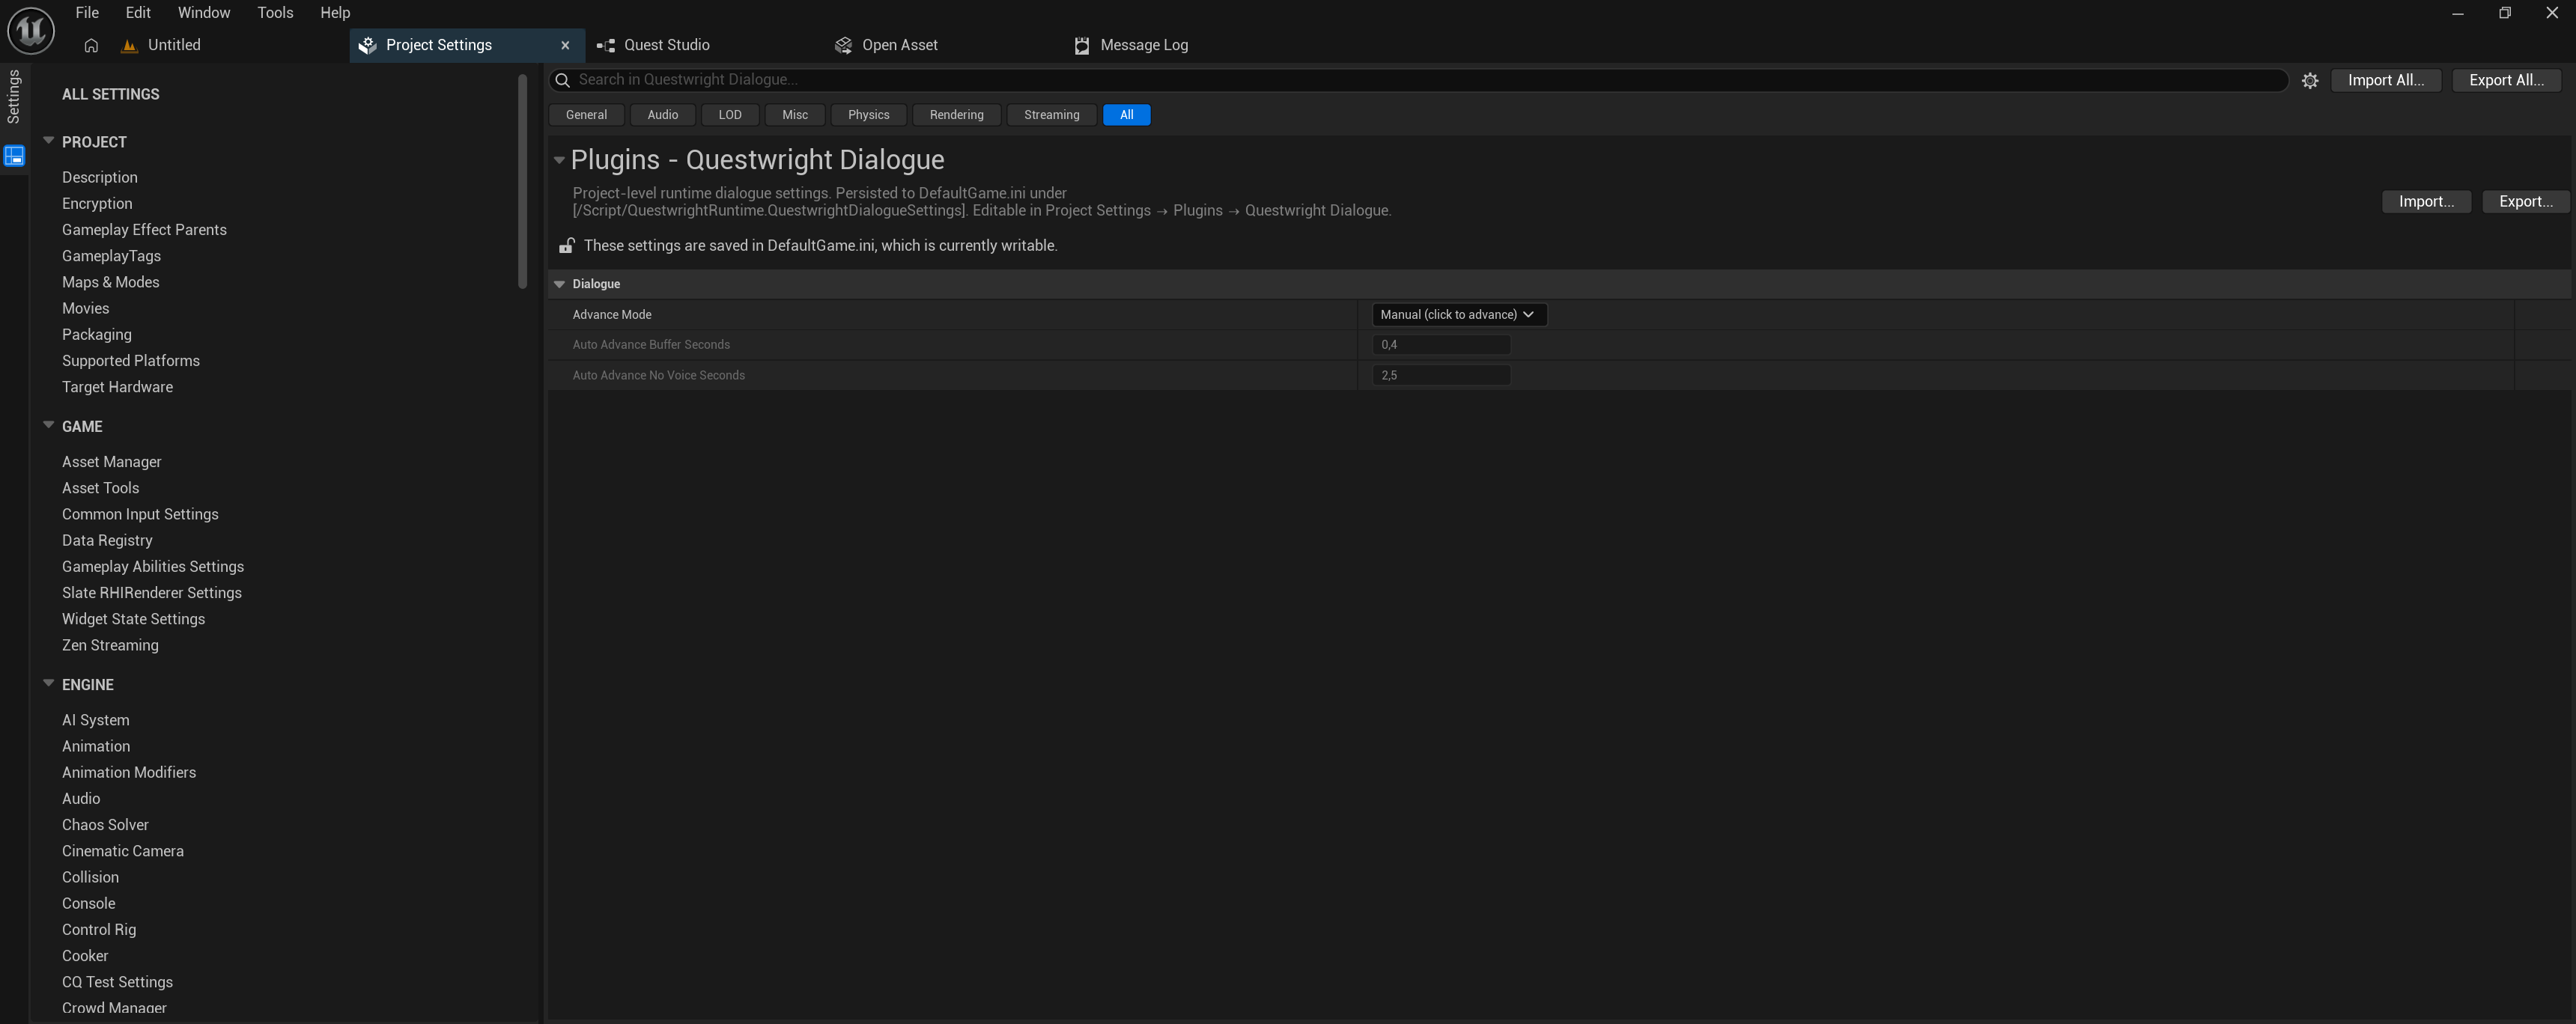
Task: Open the vertical Settings sidebar tab
Action: [13, 96]
